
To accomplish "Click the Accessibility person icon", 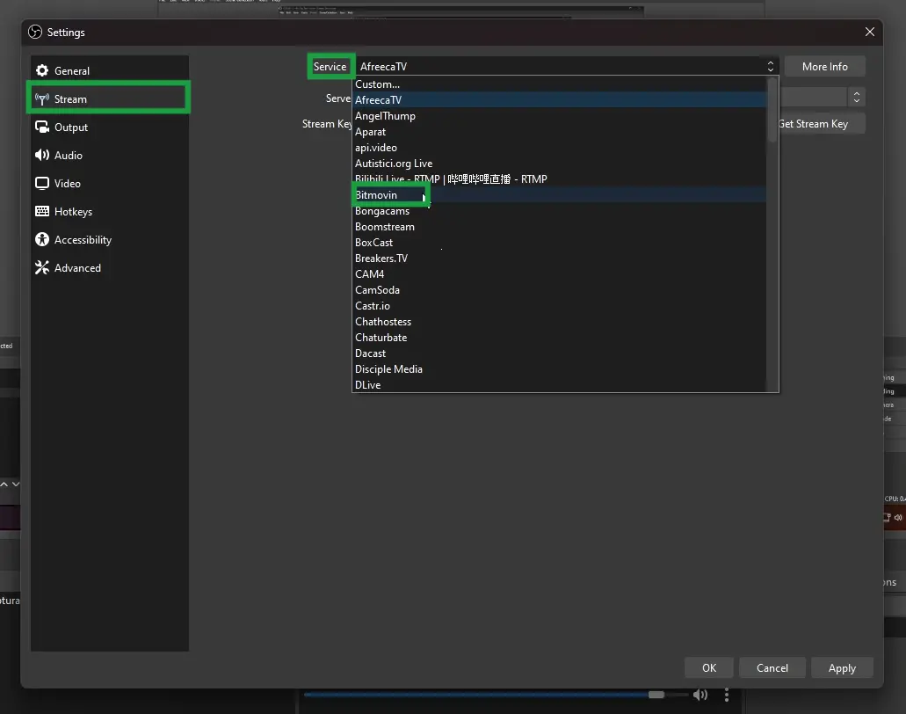I will (42, 239).
